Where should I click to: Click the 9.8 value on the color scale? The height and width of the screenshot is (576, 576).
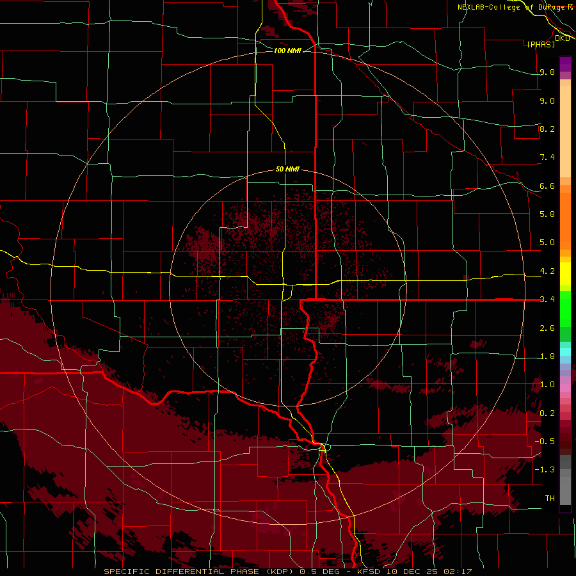(x=547, y=72)
